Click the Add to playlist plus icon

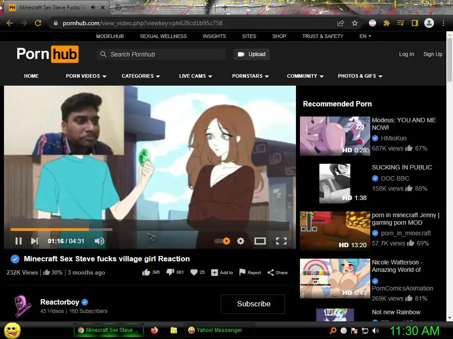tap(215, 272)
